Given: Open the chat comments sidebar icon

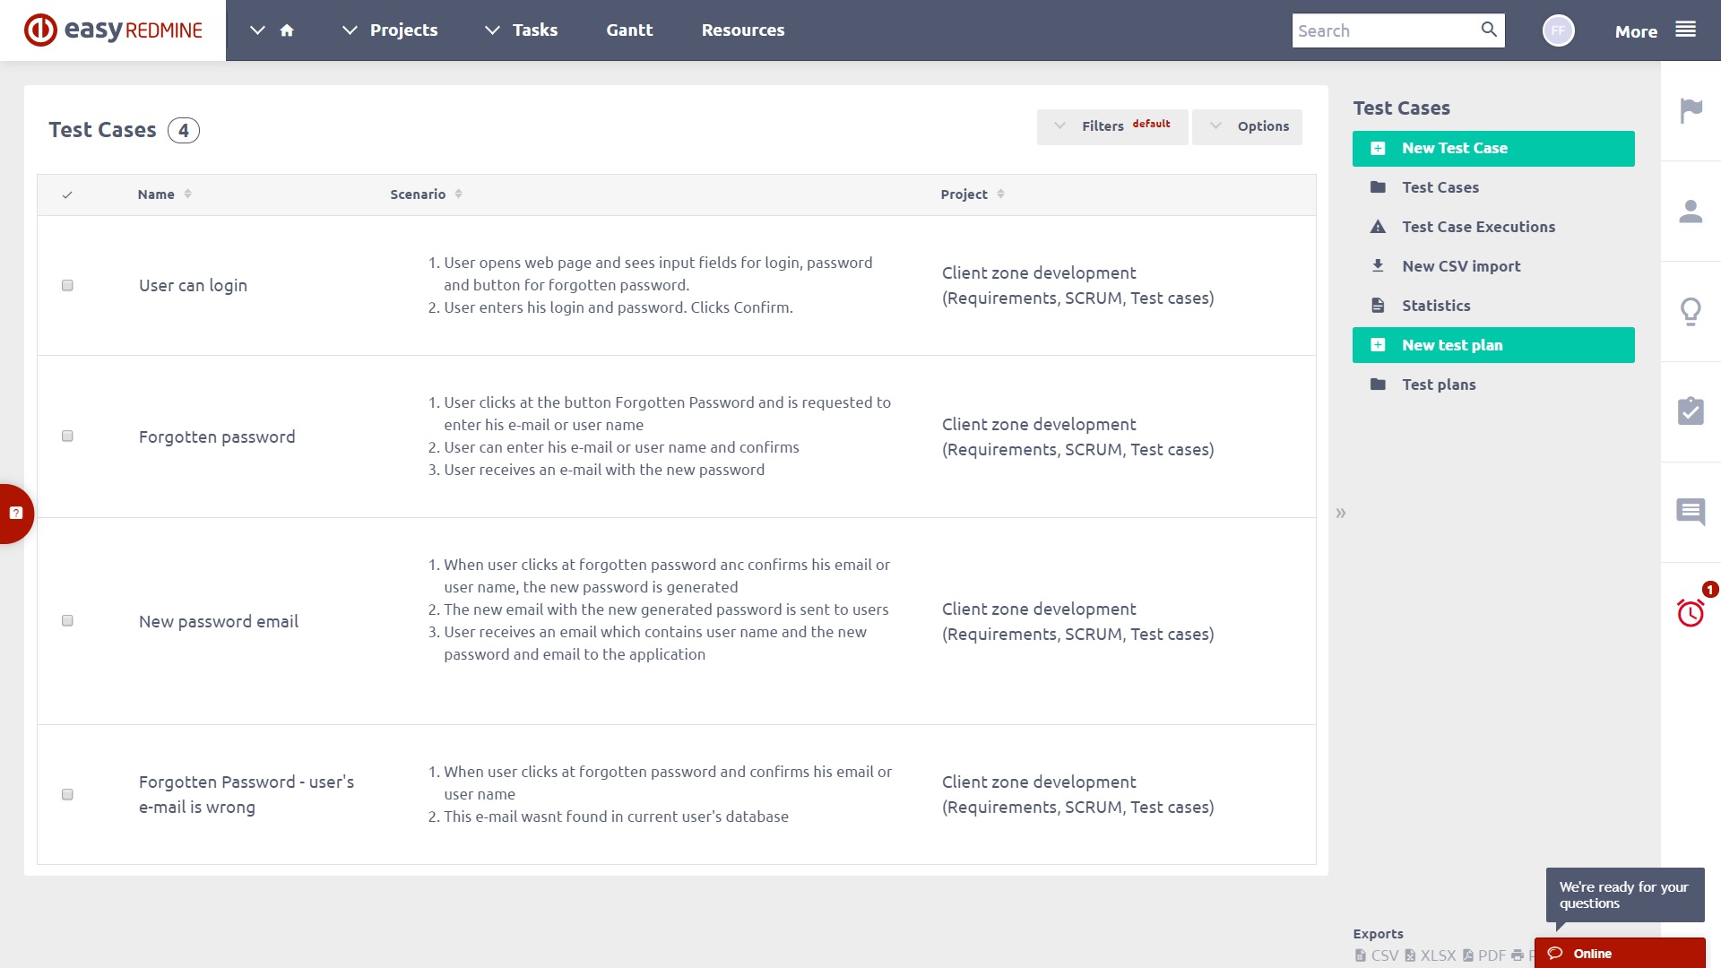Looking at the screenshot, I should (1691, 512).
